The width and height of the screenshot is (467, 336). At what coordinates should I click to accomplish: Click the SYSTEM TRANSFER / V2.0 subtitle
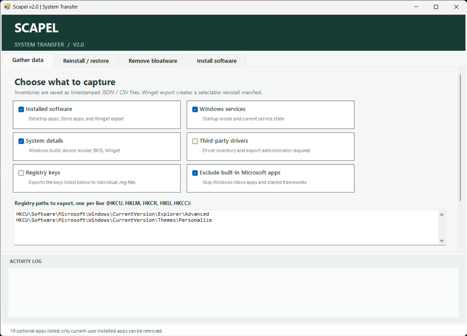coord(49,45)
